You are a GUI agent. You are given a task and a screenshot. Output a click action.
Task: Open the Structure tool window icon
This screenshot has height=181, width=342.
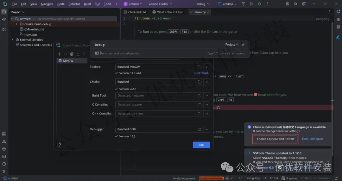[x=4, y=29]
